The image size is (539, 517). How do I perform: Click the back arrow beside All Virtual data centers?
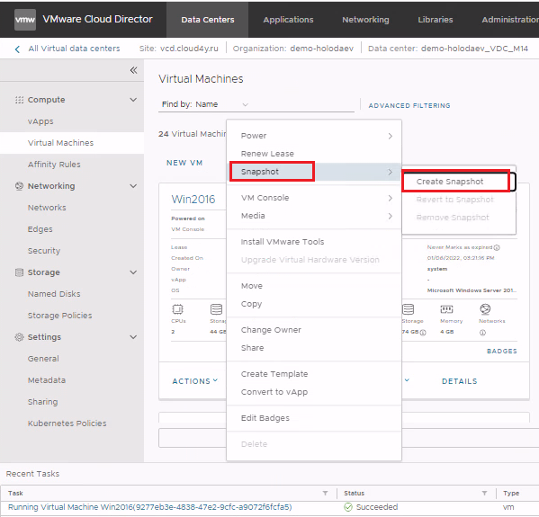coord(17,49)
